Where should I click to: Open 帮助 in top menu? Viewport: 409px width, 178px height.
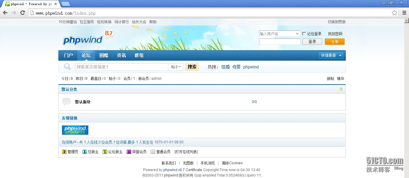153,22
